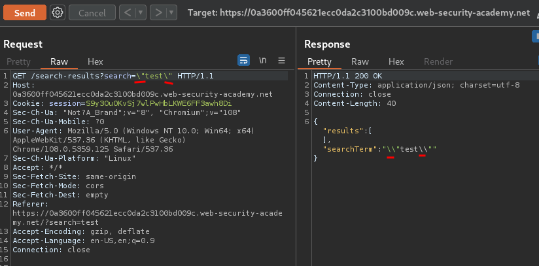Select the Request Raw tab
Image resolution: width=539 pixels, height=266 pixels.
point(59,61)
